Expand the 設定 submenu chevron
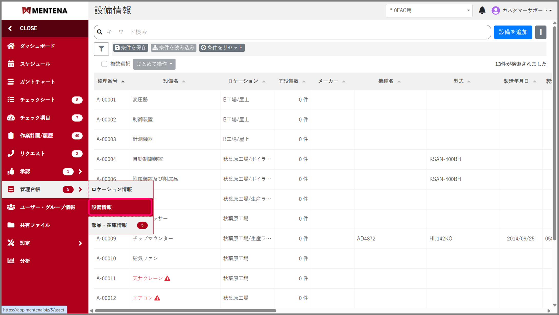The height and width of the screenshot is (315, 559). (80, 243)
